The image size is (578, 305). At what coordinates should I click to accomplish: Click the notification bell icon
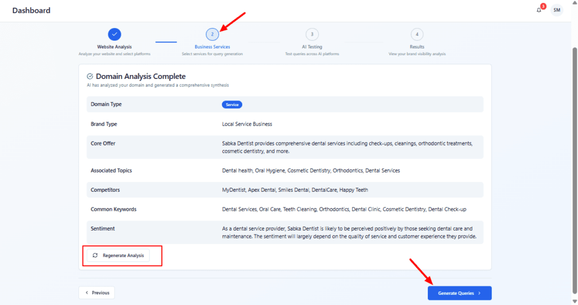[x=538, y=10]
